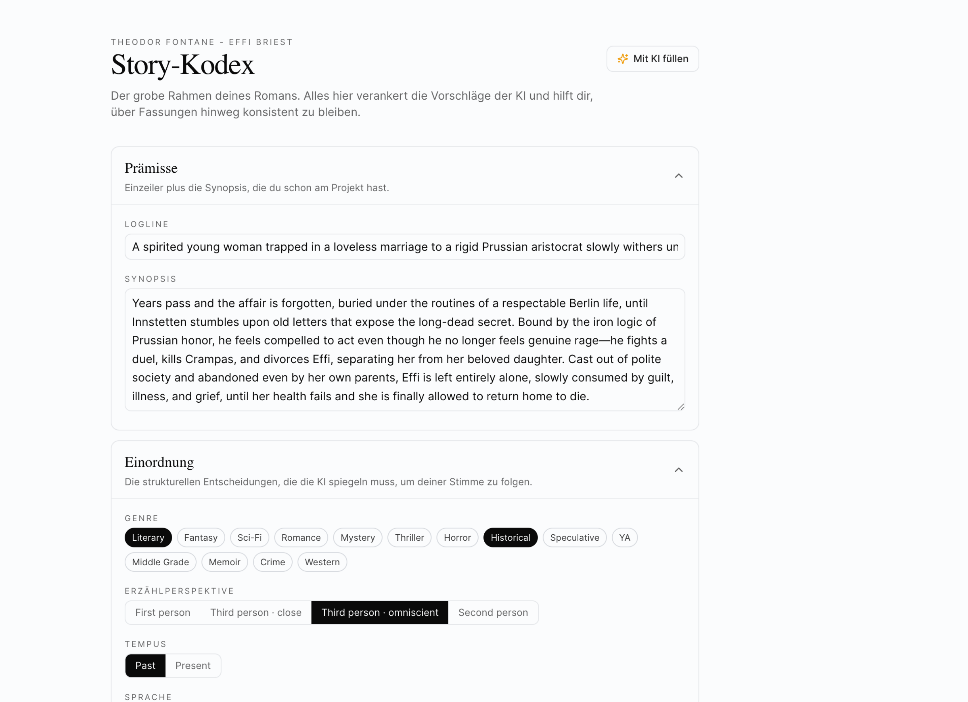Add the Western genre chip
The height and width of the screenshot is (702, 968).
click(x=322, y=562)
